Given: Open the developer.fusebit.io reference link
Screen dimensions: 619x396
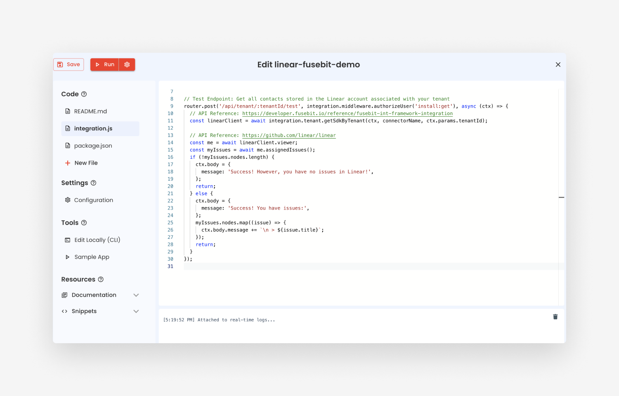Looking at the screenshot, I should click(347, 113).
